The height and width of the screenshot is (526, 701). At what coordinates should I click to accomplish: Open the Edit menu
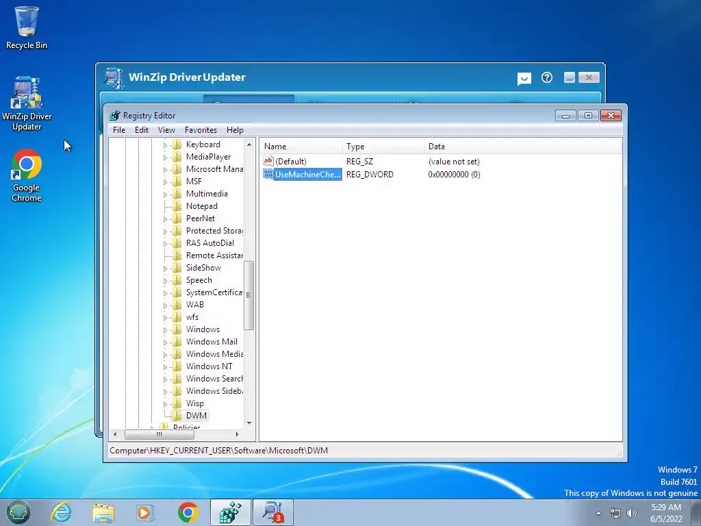[142, 130]
